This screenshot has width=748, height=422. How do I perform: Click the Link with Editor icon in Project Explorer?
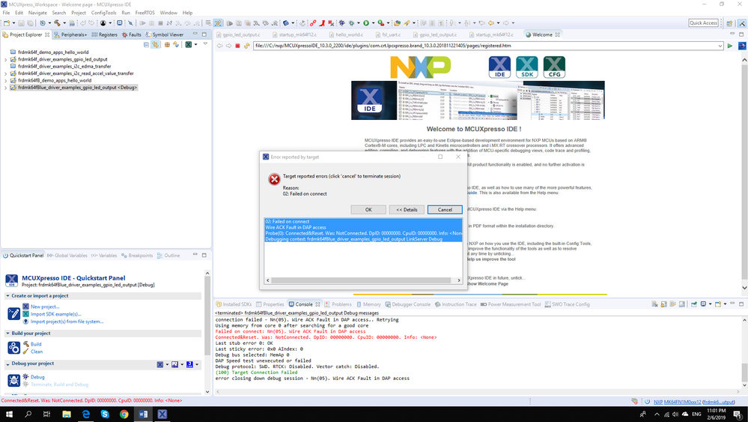[x=155, y=44]
